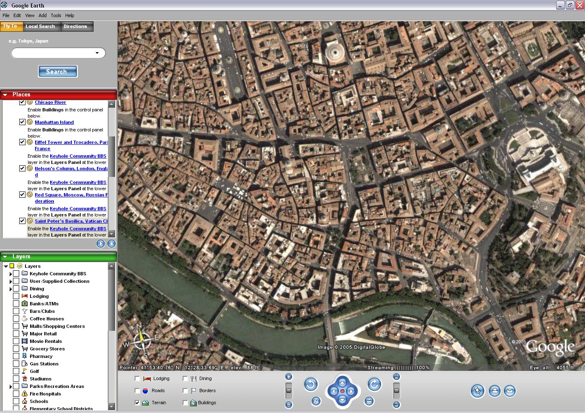This screenshot has width=585, height=413.
Task: Collapse the Layers panel header triangle
Action: click(5, 257)
